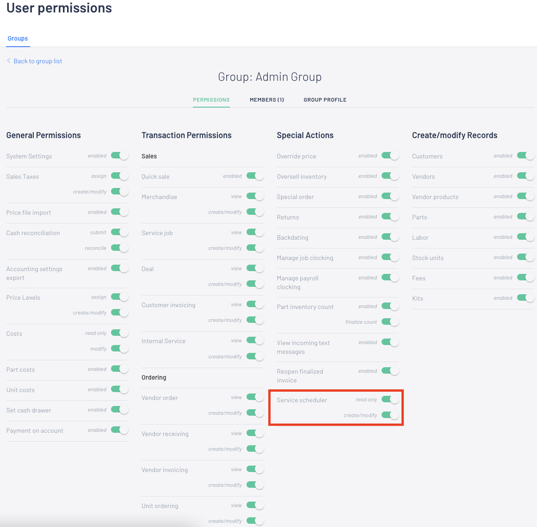The height and width of the screenshot is (527, 537).
Task: Toggle Vendor order create/modify switch
Action: coord(255,413)
